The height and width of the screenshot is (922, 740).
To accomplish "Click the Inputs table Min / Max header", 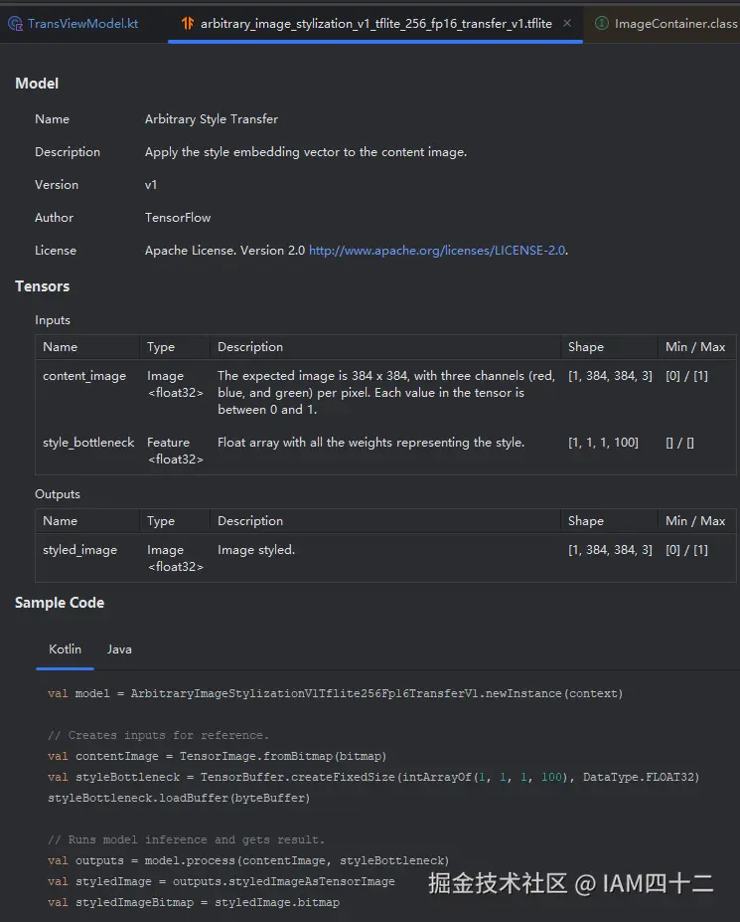I will pyautogui.click(x=695, y=347).
